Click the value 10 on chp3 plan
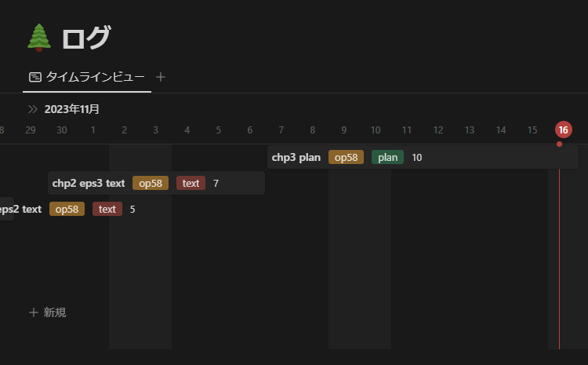Screen dimensions: 588x365 (x=416, y=157)
